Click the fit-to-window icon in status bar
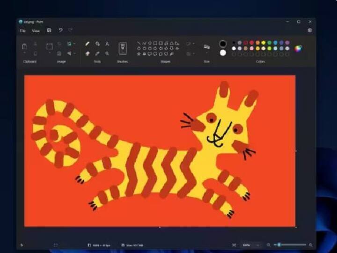This screenshot has height=253, width=337. [234, 245]
